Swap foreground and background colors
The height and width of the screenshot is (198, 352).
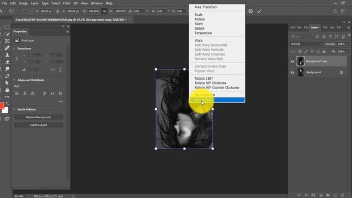[x=7, y=104]
